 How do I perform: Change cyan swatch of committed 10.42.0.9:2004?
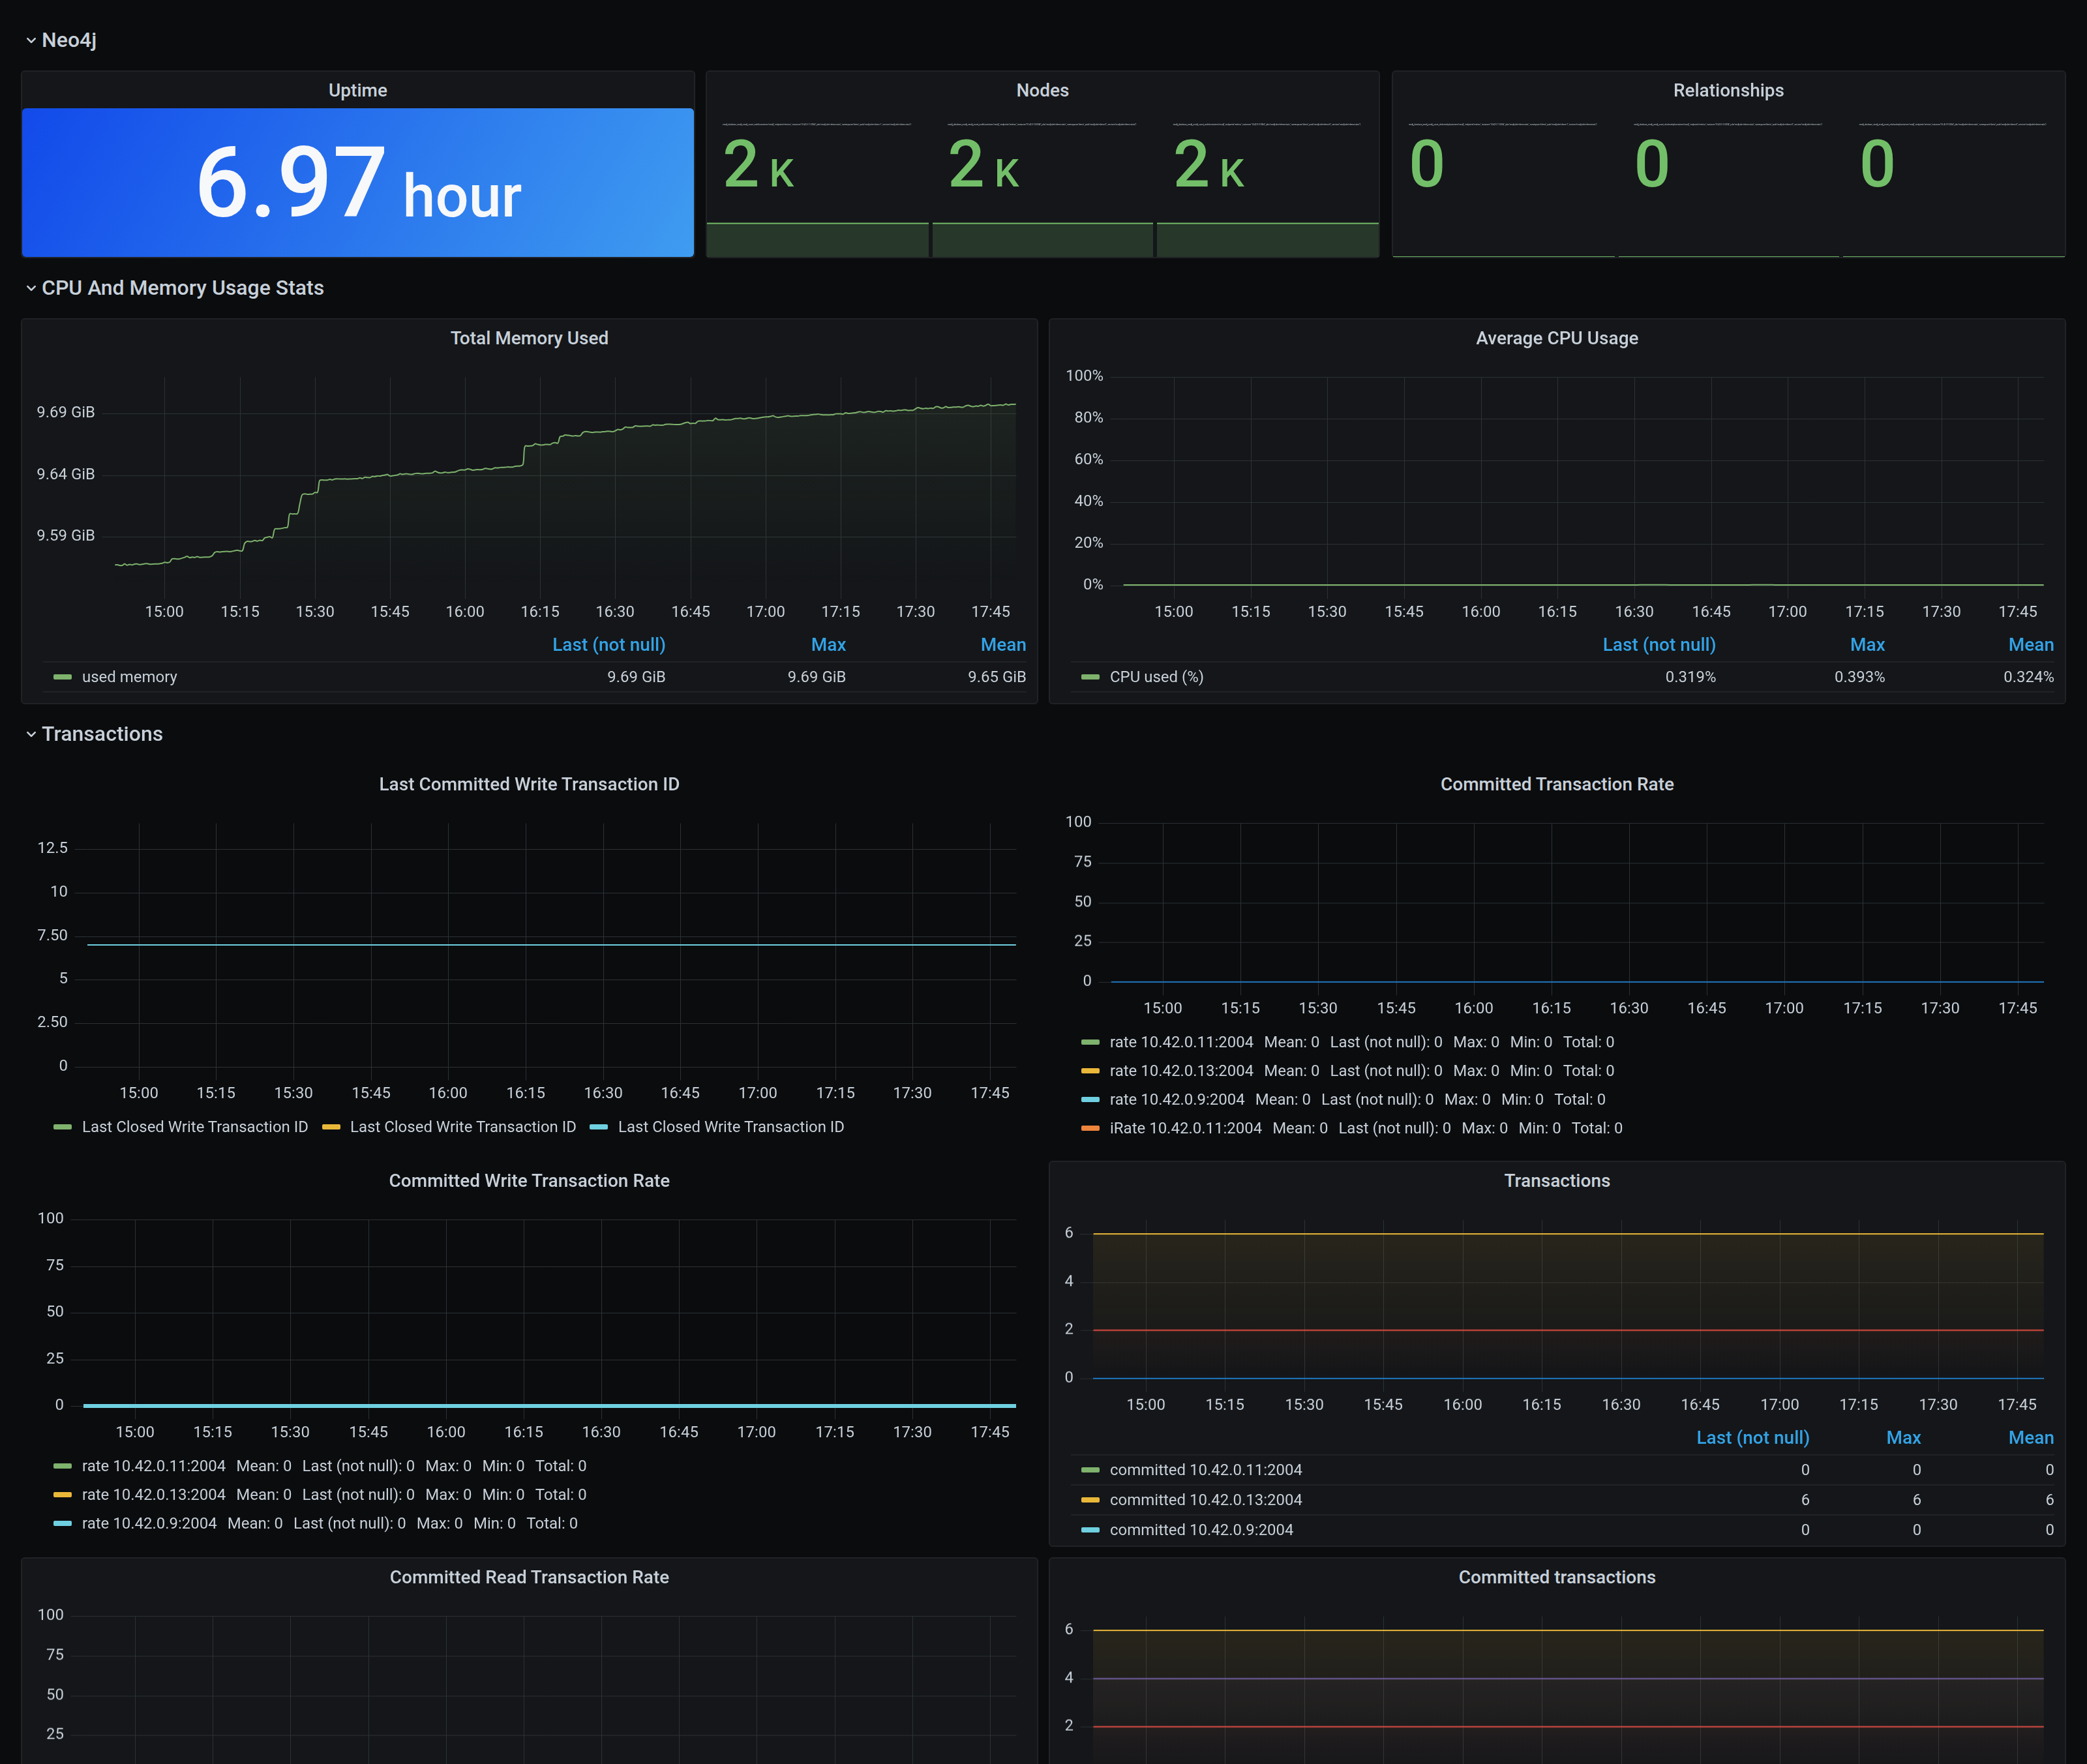coord(1090,1530)
